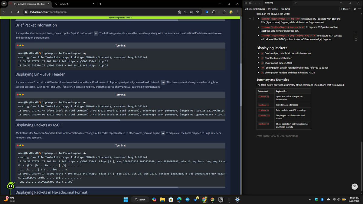This screenshot has width=363, height=204.
Task: Open a new Chrome tab
Action: (x=100, y=4)
